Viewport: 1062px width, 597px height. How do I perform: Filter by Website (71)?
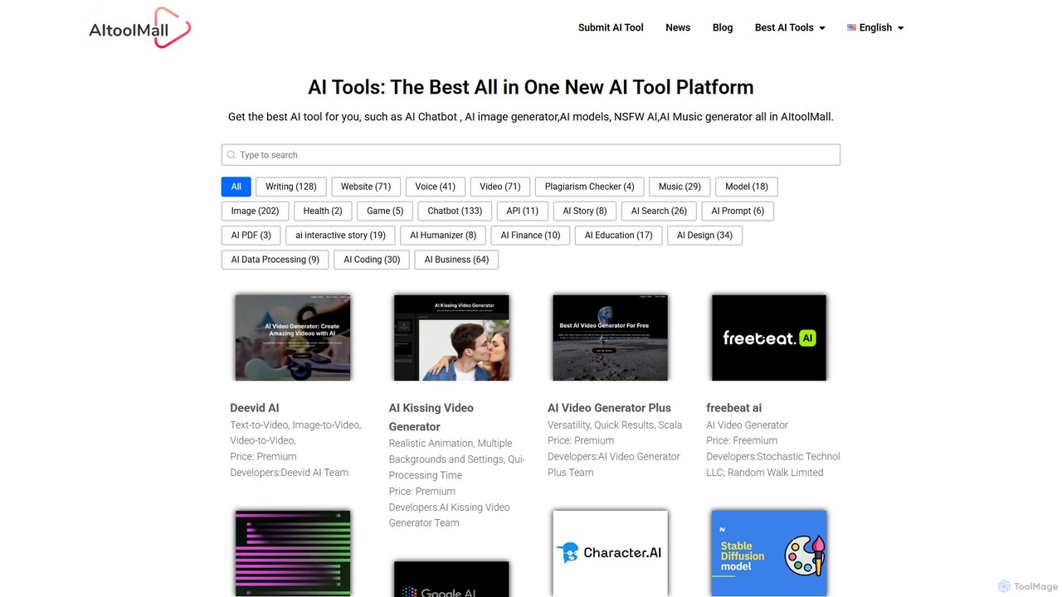coord(366,187)
